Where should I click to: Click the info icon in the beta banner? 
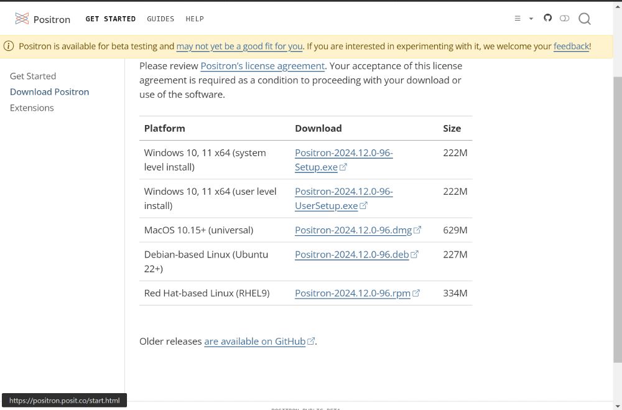pyautogui.click(x=9, y=46)
